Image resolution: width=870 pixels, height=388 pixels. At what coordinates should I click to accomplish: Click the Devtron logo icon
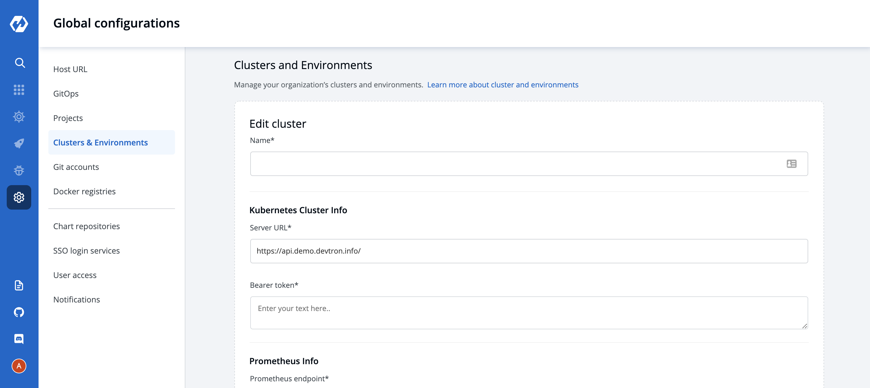pos(19,24)
